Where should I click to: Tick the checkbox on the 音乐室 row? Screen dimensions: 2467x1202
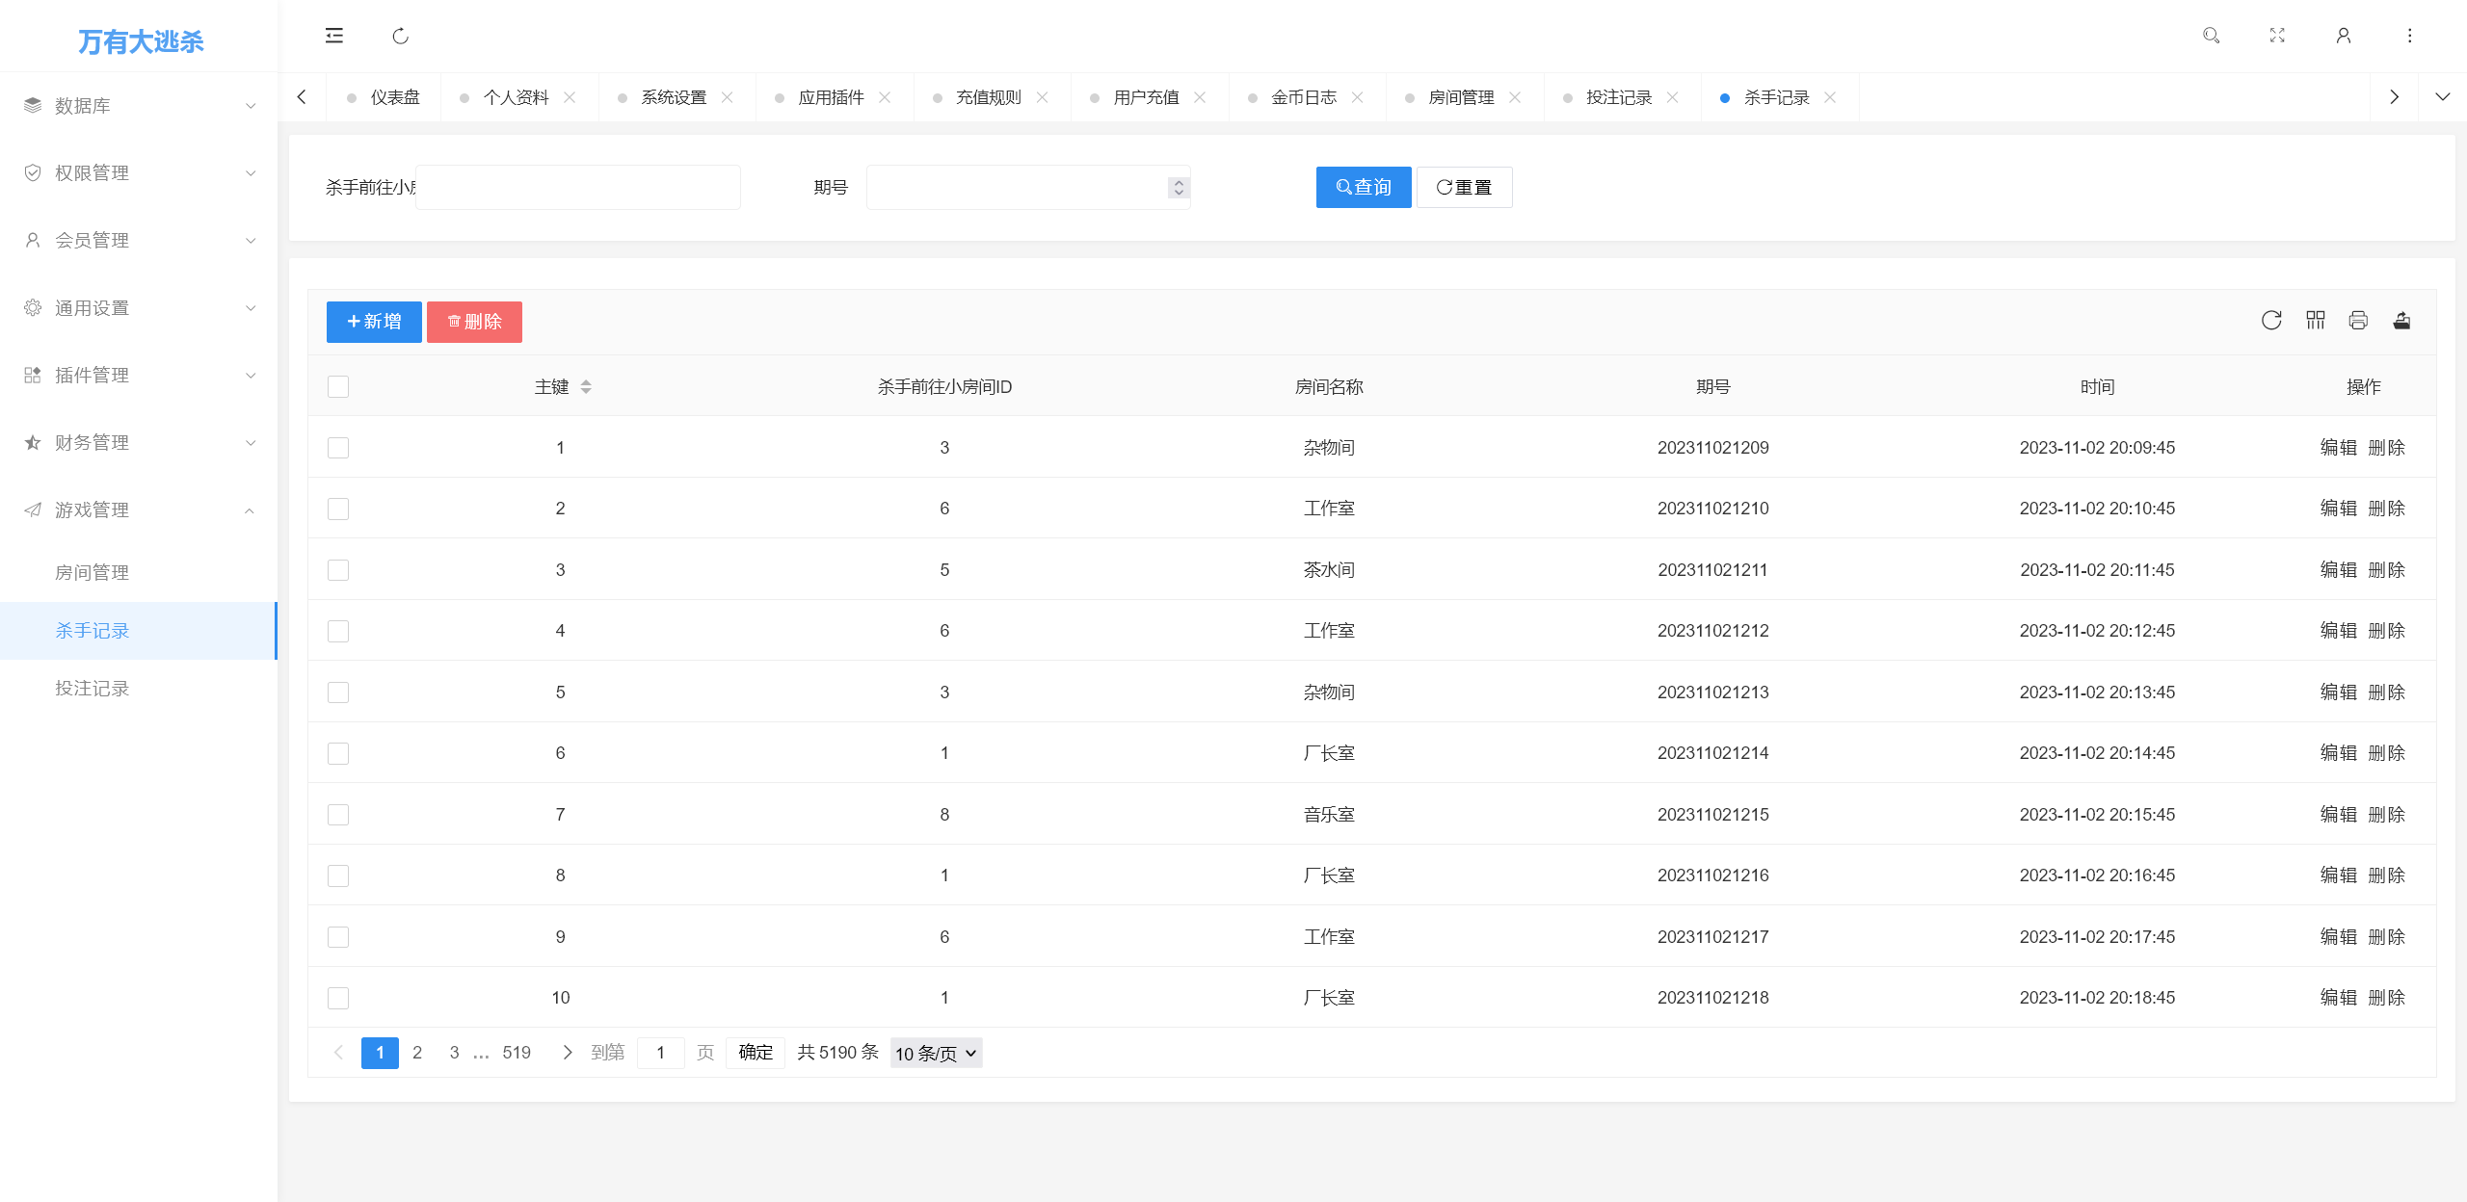tap(338, 814)
